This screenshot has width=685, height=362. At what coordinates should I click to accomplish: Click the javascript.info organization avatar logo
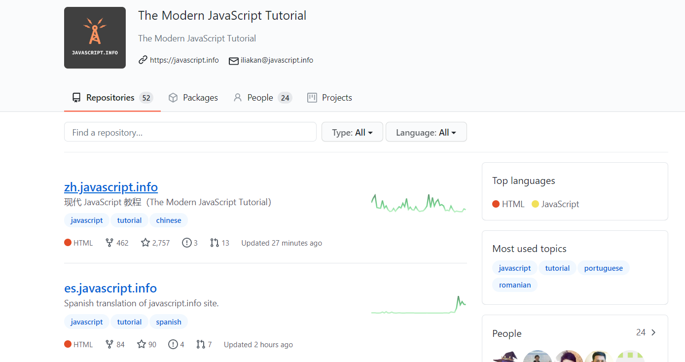[95, 37]
